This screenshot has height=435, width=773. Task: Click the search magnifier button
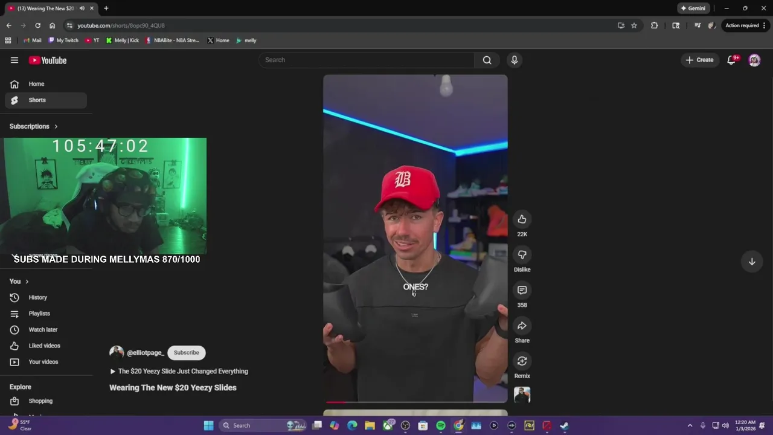487,60
